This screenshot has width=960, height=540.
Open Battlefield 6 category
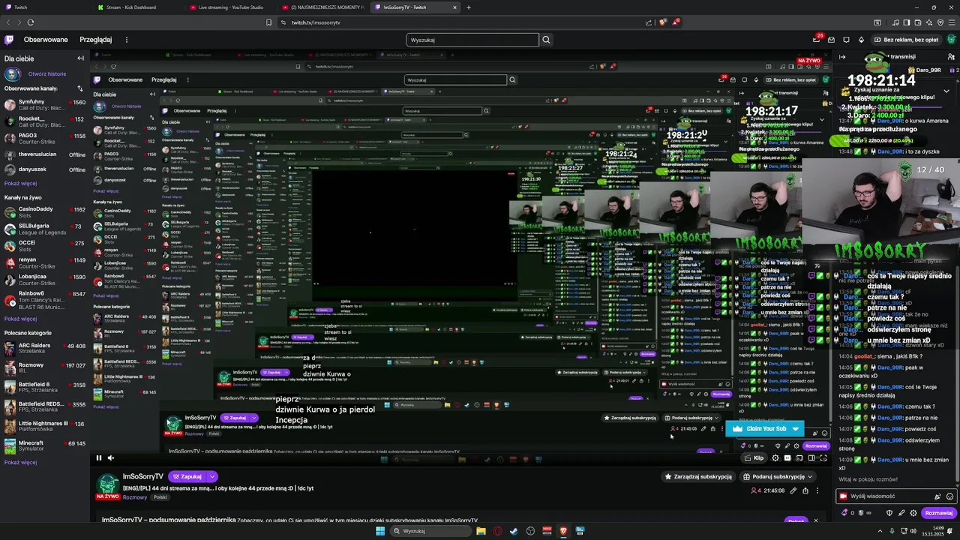click(45, 388)
